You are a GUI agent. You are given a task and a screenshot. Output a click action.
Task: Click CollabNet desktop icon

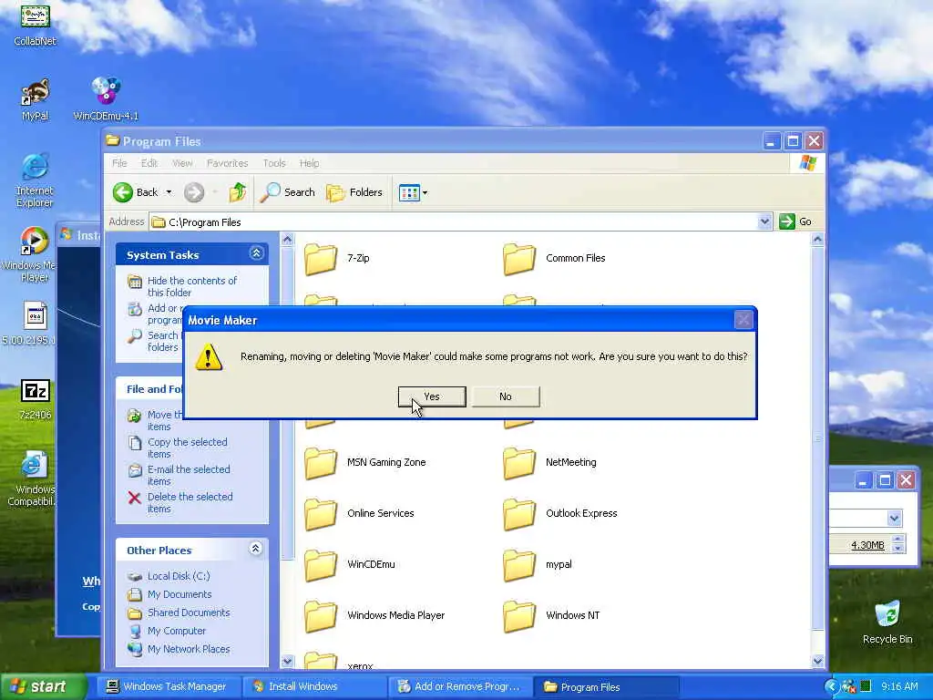point(36,16)
